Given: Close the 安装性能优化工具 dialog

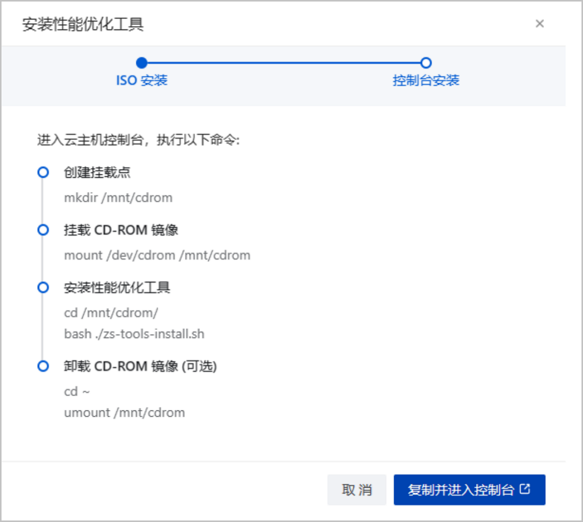Looking at the screenshot, I should point(539,24).
